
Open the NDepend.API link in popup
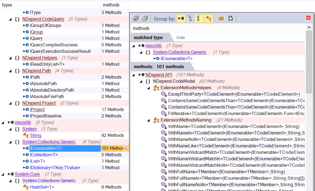coord(159,75)
